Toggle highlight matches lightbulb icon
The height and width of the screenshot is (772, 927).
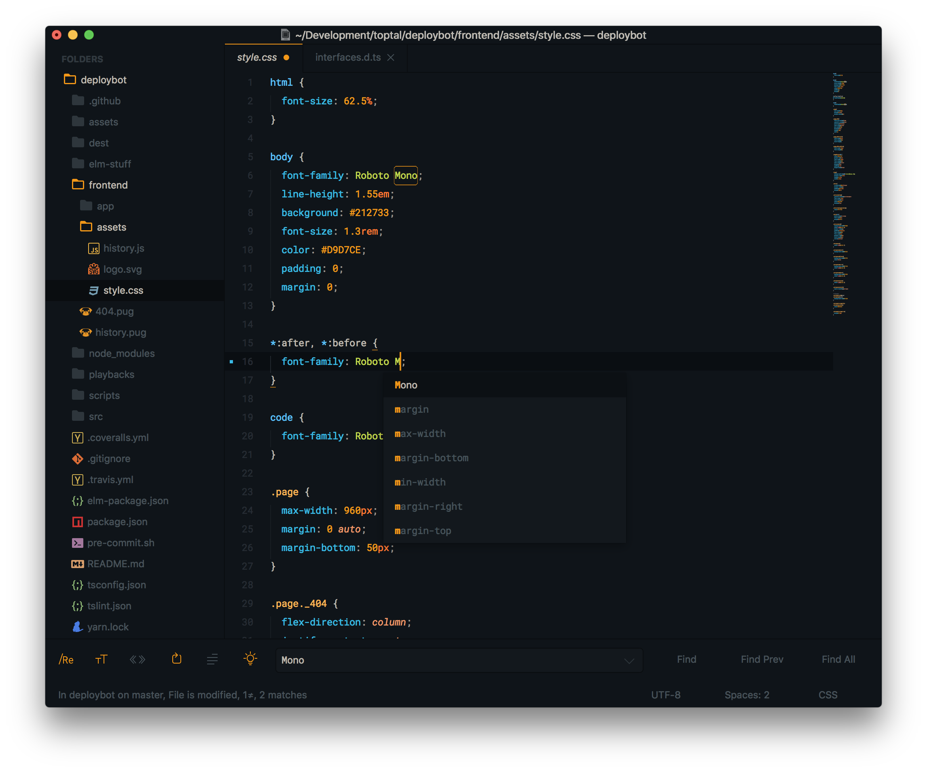[x=250, y=659]
